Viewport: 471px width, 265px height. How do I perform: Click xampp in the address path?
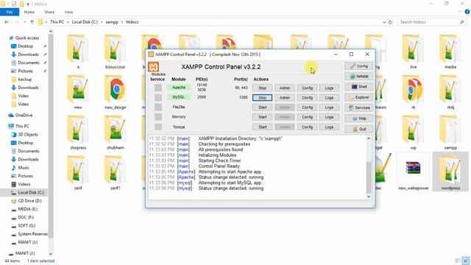(x=112, y=22)
